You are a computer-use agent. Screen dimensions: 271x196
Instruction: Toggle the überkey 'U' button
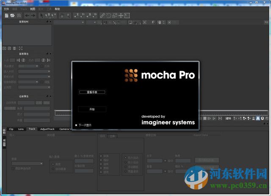[x=263, y=119]
